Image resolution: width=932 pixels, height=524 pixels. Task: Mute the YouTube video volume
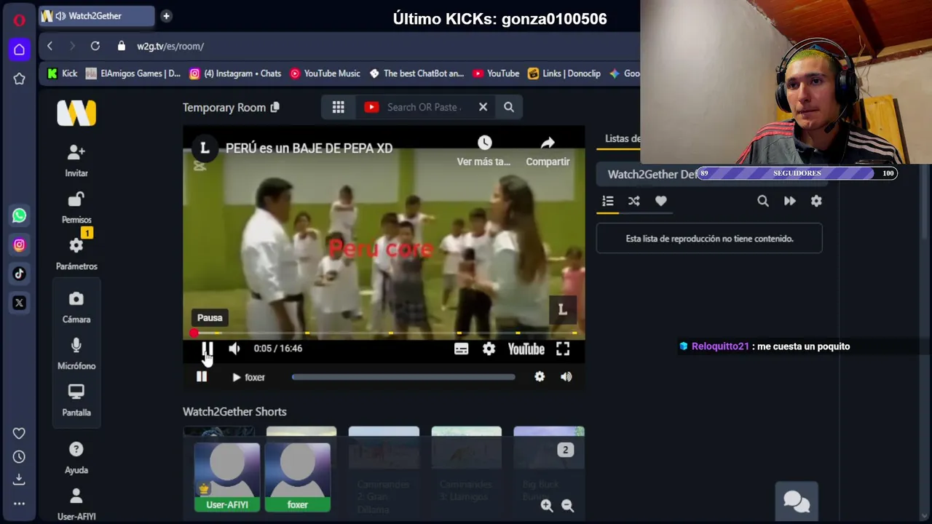[234, 349]
